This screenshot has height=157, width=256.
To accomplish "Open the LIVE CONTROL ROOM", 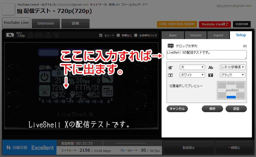I will [x=177, y=24].
